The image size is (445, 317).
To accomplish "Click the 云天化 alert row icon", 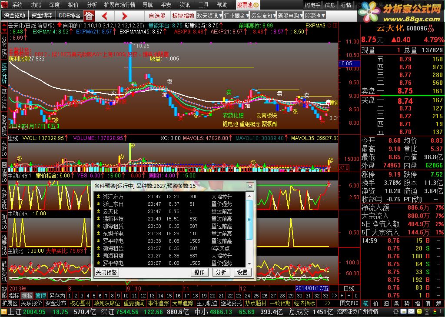I will click(x=98, y=211).
